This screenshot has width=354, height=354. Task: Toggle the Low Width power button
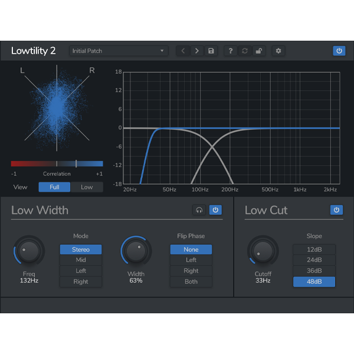(215, 210)
